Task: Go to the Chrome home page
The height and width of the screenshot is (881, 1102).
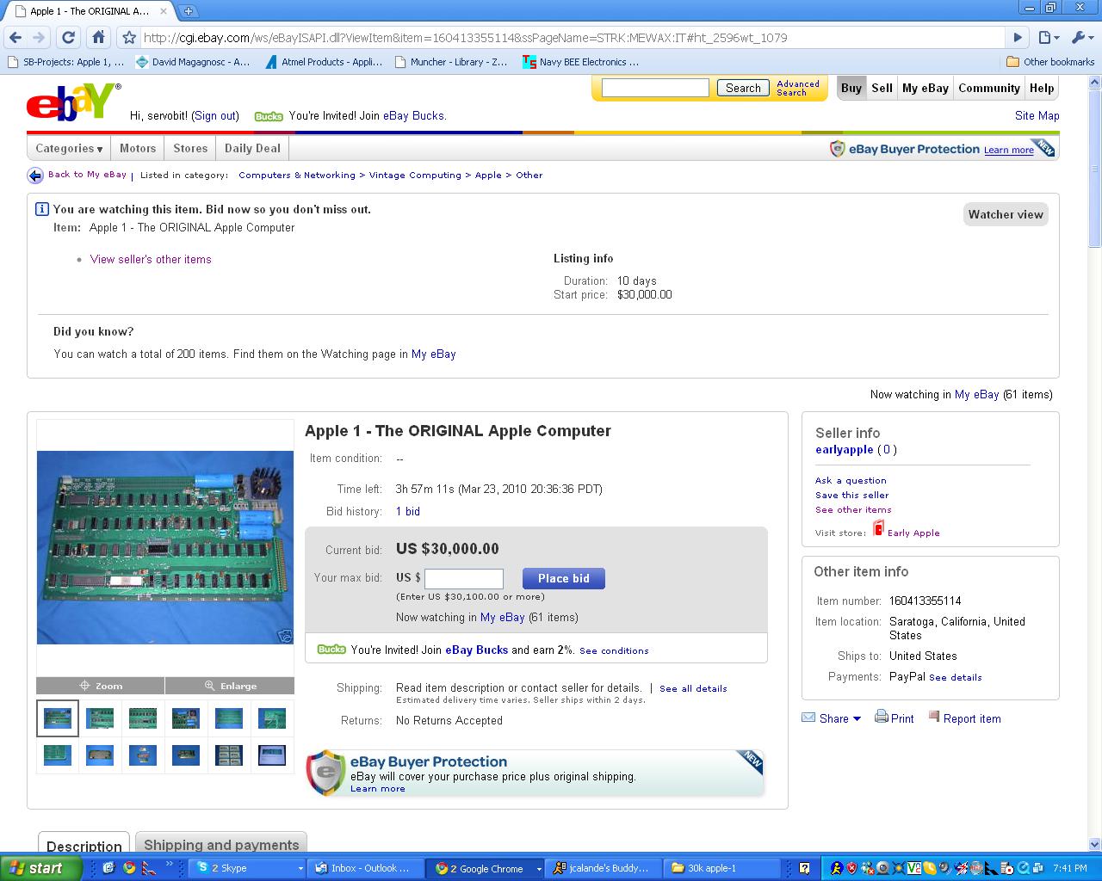Action: coord(98,37)
